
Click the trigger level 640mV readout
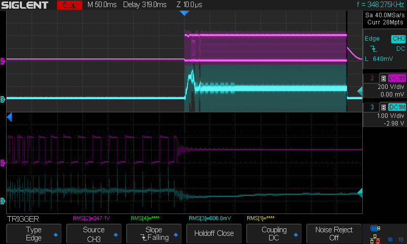click(379, 59)
